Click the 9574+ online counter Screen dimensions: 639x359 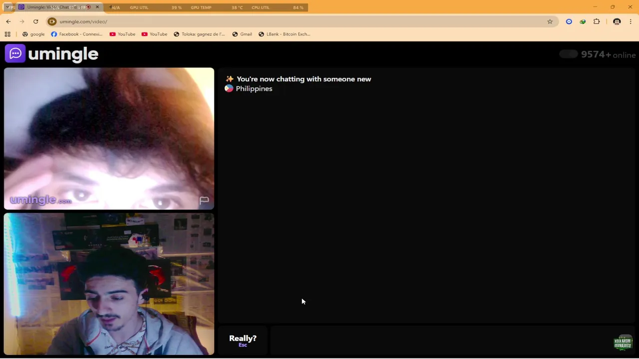(608, 54)
